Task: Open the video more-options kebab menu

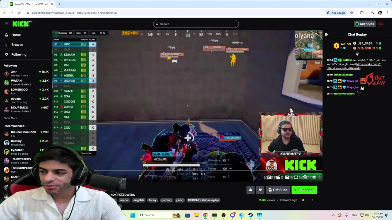Action: point(313,200)
